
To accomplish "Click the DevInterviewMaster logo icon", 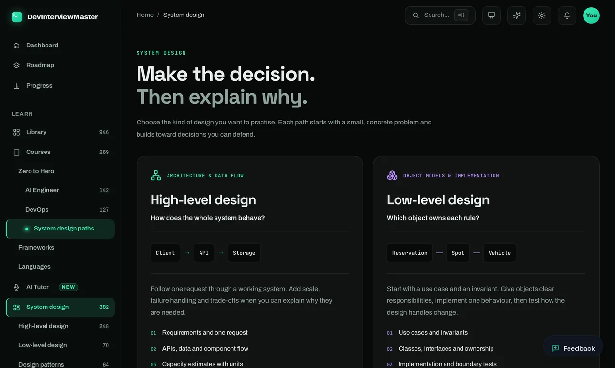I will [x=17, y=17].
